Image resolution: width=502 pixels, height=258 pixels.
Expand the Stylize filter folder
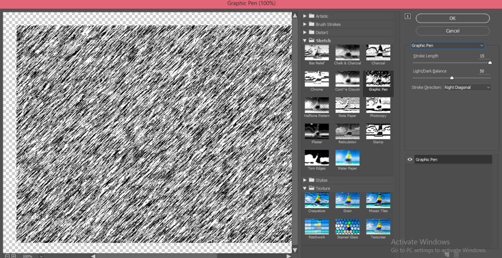click(305, 180)
